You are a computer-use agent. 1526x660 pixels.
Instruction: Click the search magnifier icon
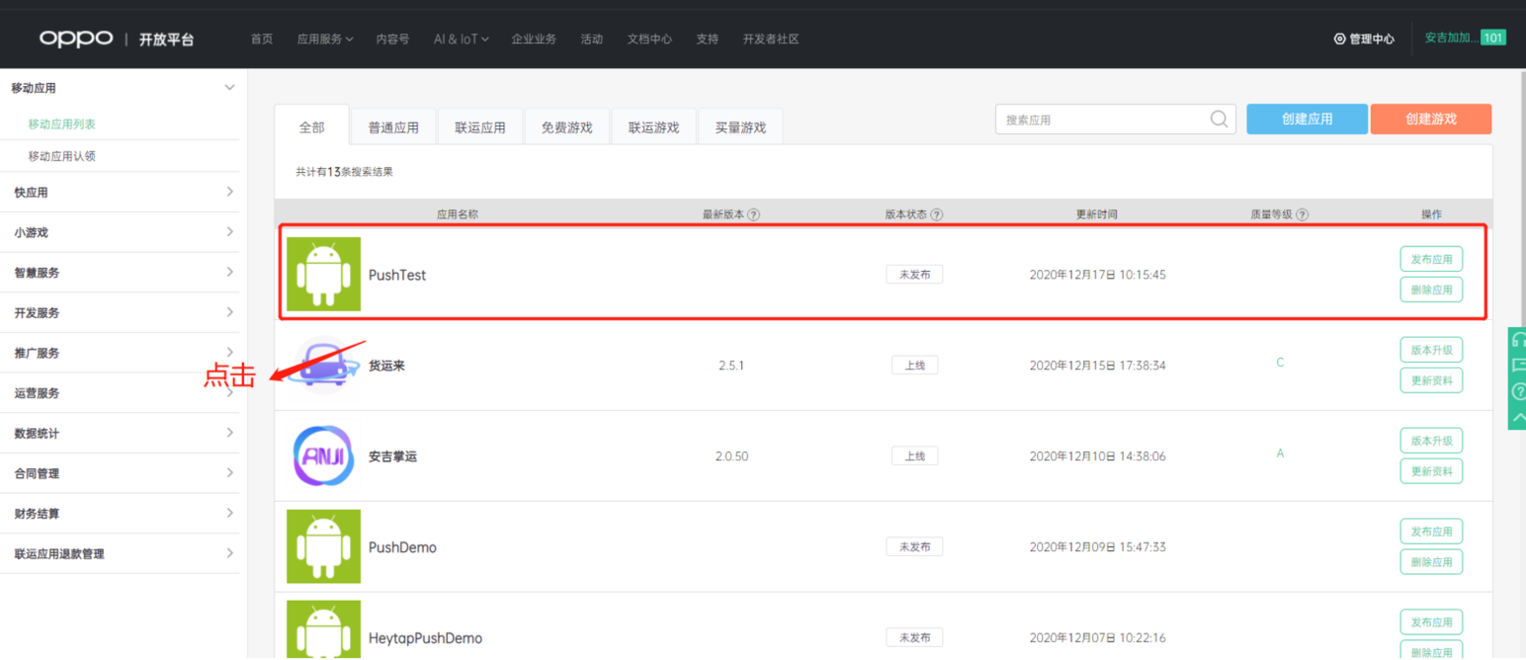pos(1220,120)
